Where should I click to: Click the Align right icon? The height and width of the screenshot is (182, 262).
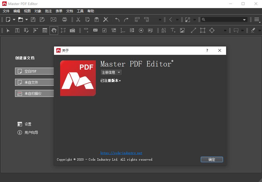pyautogui.click(x=146, y=19)
